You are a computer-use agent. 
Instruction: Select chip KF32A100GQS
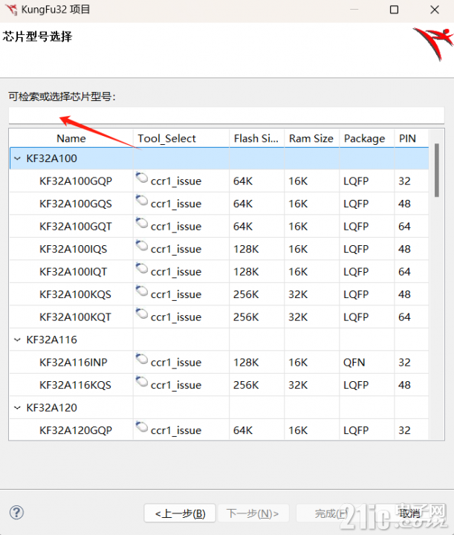pyautogui.click(x=76, y=204)
